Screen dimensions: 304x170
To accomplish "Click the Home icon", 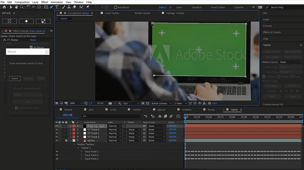I will click(4, 7).
